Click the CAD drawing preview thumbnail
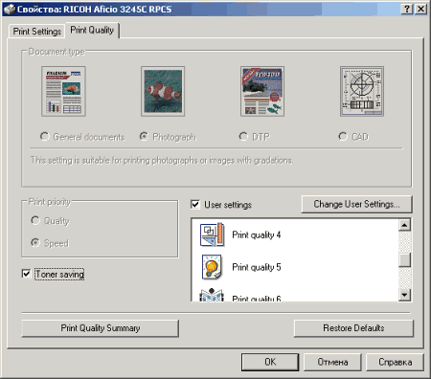This screenshot has width=431, height=379. point(362,91)
